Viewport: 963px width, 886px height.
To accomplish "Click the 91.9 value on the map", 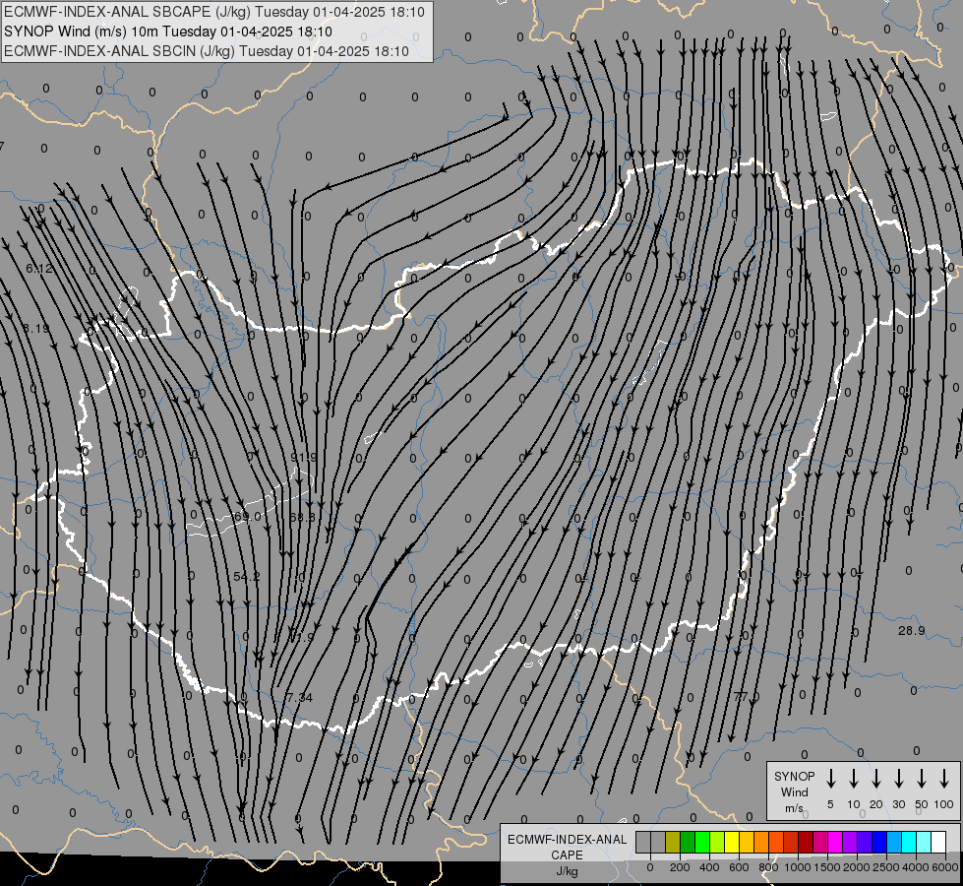I will pyautogui.click(x=303, y=457).
